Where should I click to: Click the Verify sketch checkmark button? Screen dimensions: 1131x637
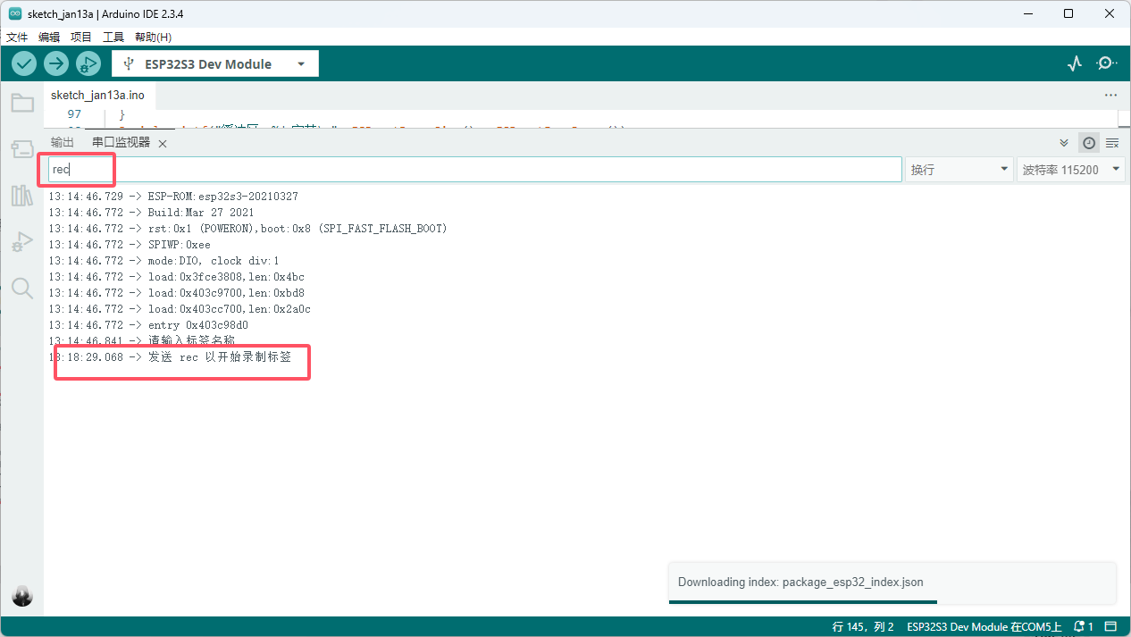(x=24, y=63)
